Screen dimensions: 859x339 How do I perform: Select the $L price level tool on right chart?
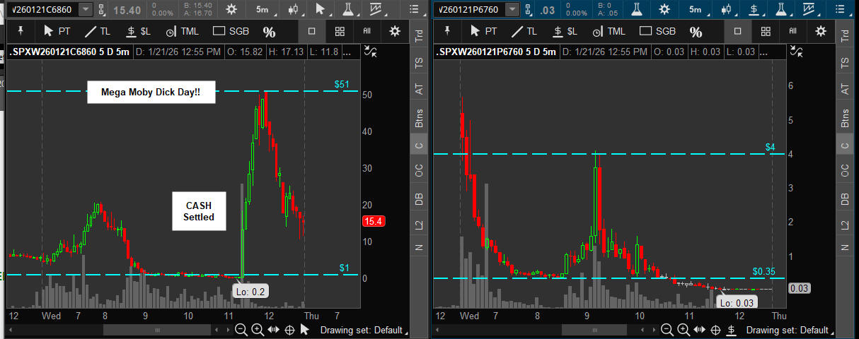[565, 32]
